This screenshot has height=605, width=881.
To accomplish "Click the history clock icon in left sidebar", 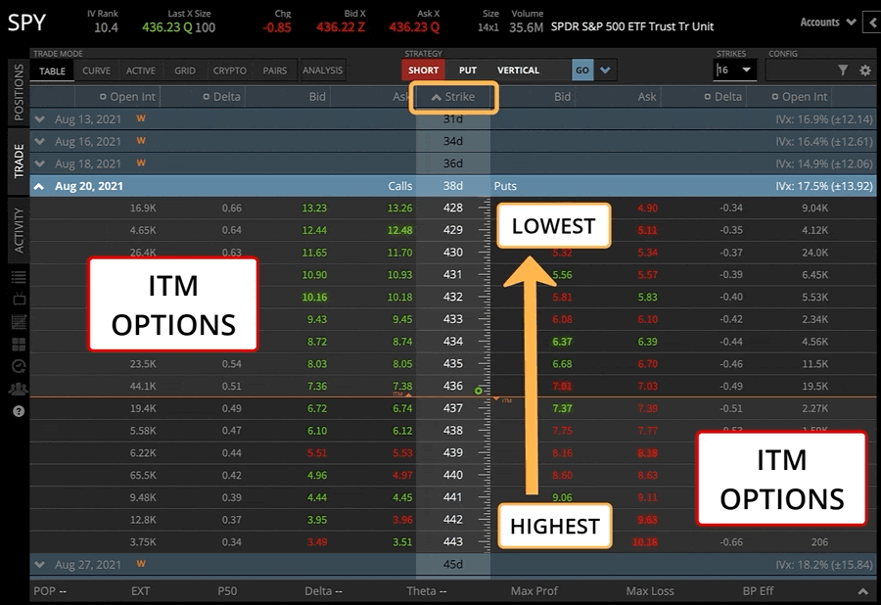I will [x=17, y=365].
